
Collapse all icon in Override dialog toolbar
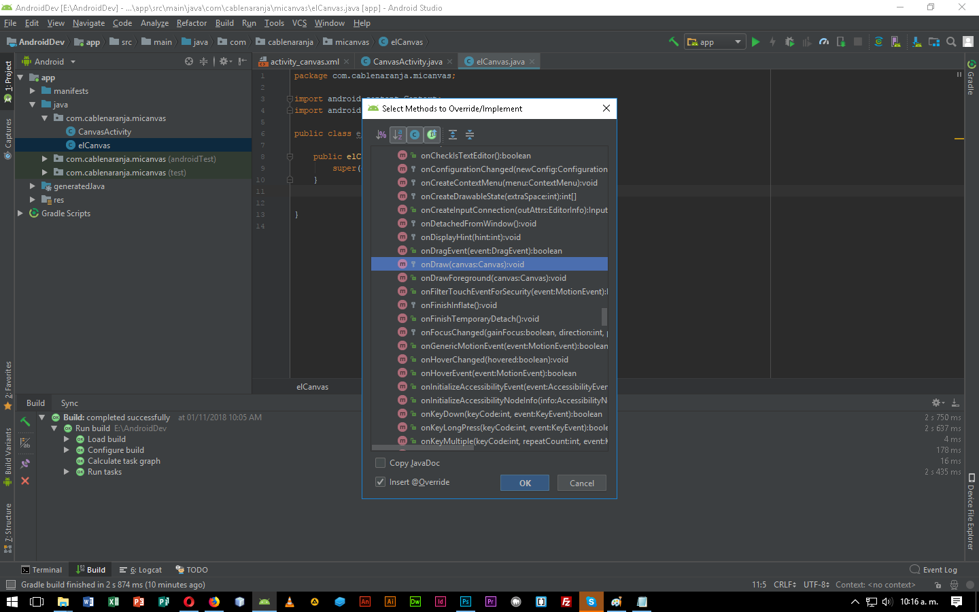click(470, 135)
